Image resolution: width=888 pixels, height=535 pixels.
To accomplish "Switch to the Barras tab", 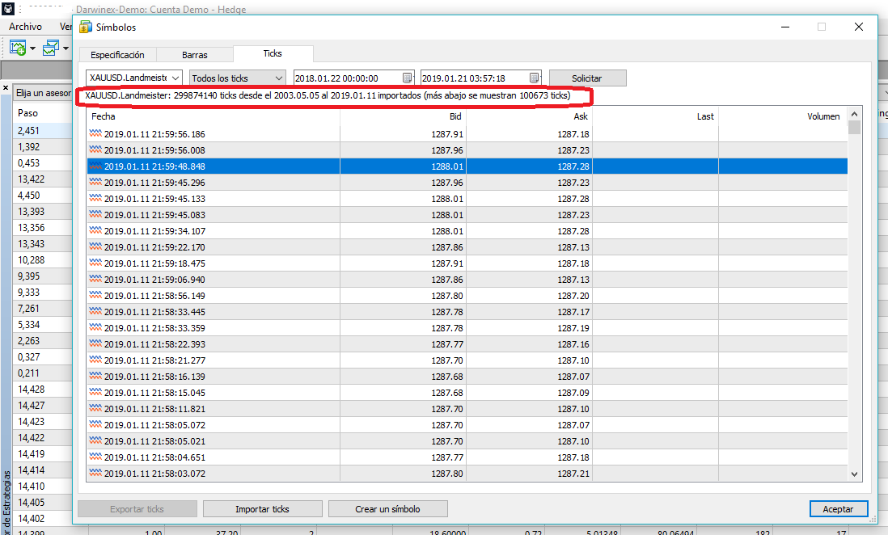I will 194,55.
